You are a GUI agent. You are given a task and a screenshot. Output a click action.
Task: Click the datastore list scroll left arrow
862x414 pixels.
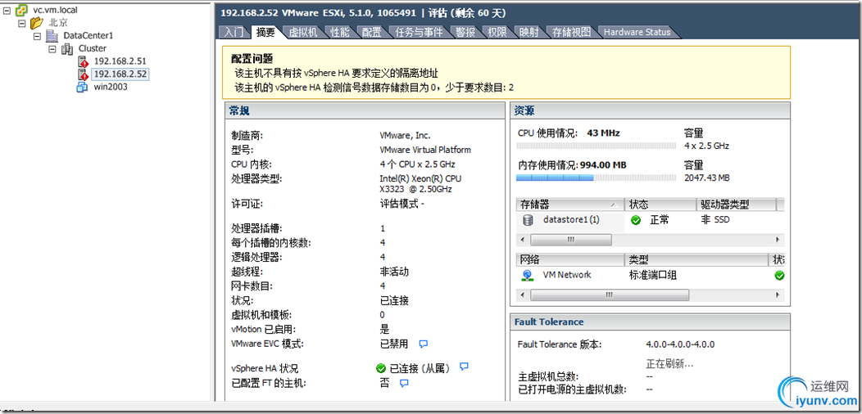tap(522, 240)
